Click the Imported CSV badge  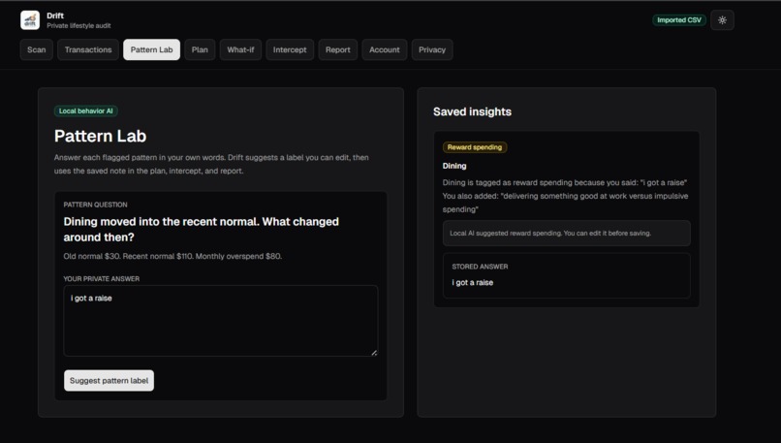[x=679, y=20]
